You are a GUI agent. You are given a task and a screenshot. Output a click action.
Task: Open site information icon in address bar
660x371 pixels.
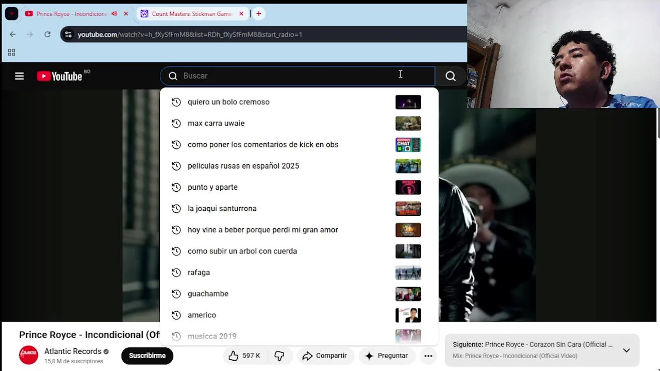68,35
